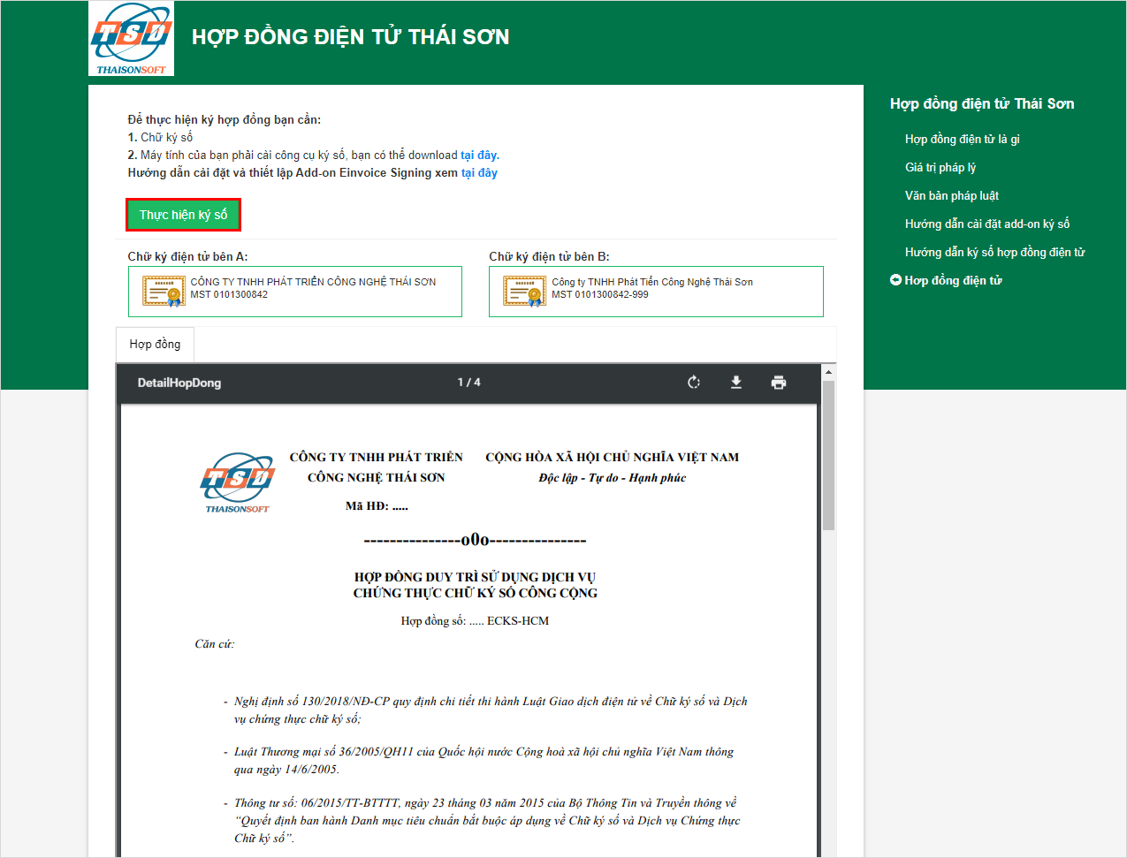Switch to the Hợp đồng tab

pos(155,345)
